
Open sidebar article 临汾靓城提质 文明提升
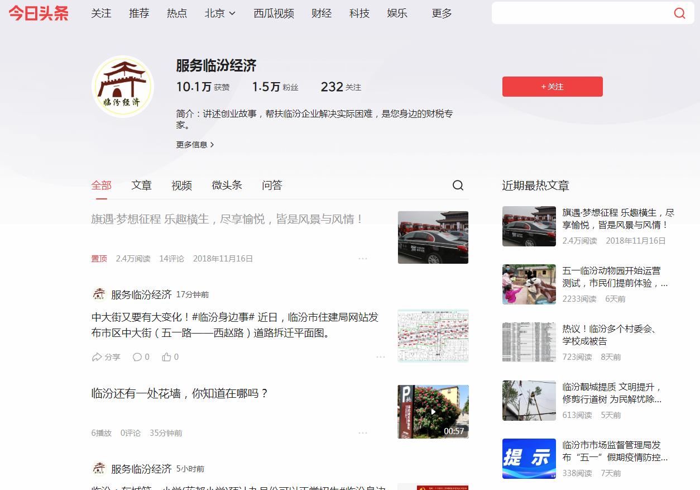[x=612, y=393]
